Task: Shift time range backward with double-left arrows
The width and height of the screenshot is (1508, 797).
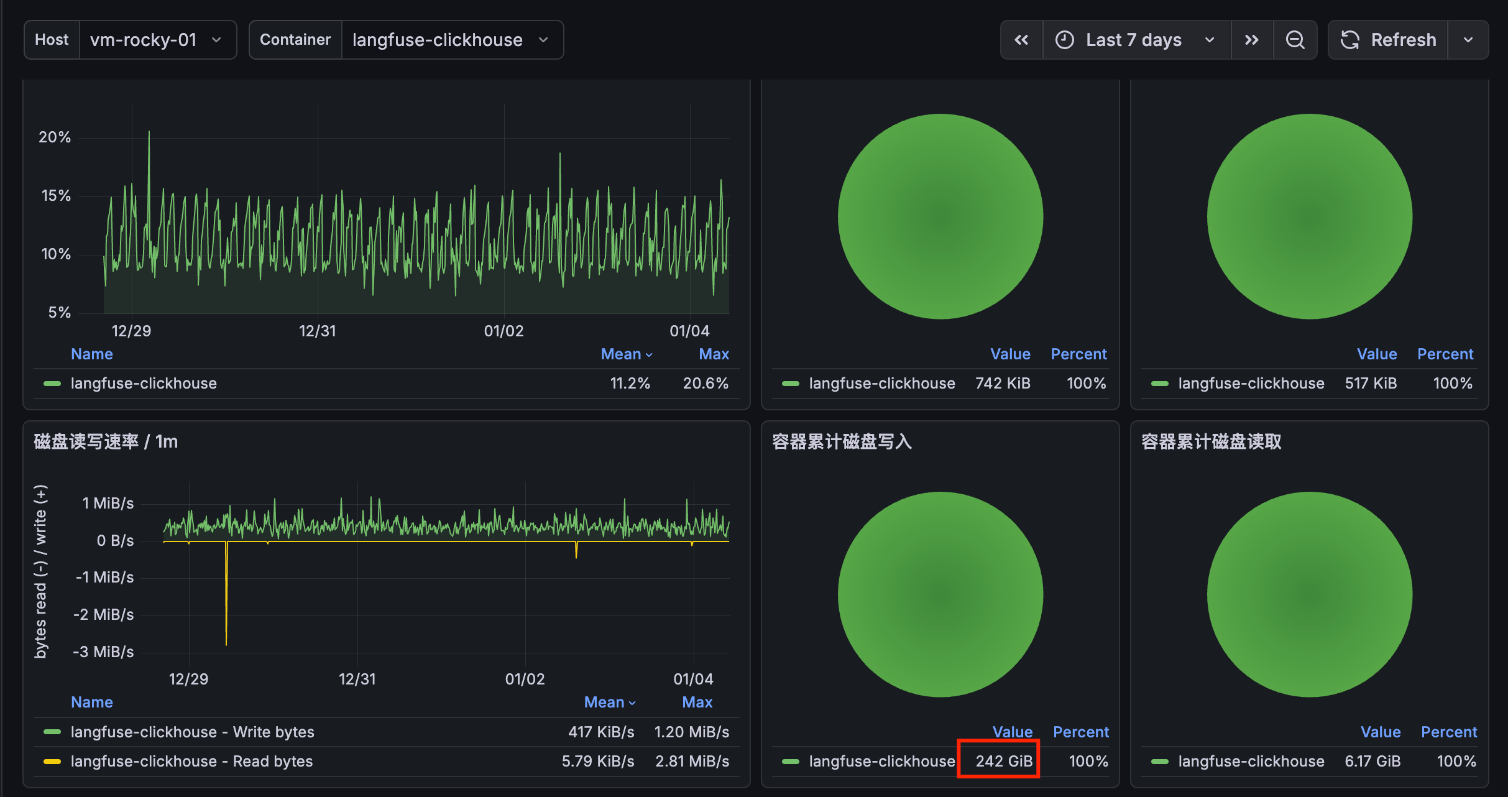Action: click(x=1021, y=40)
